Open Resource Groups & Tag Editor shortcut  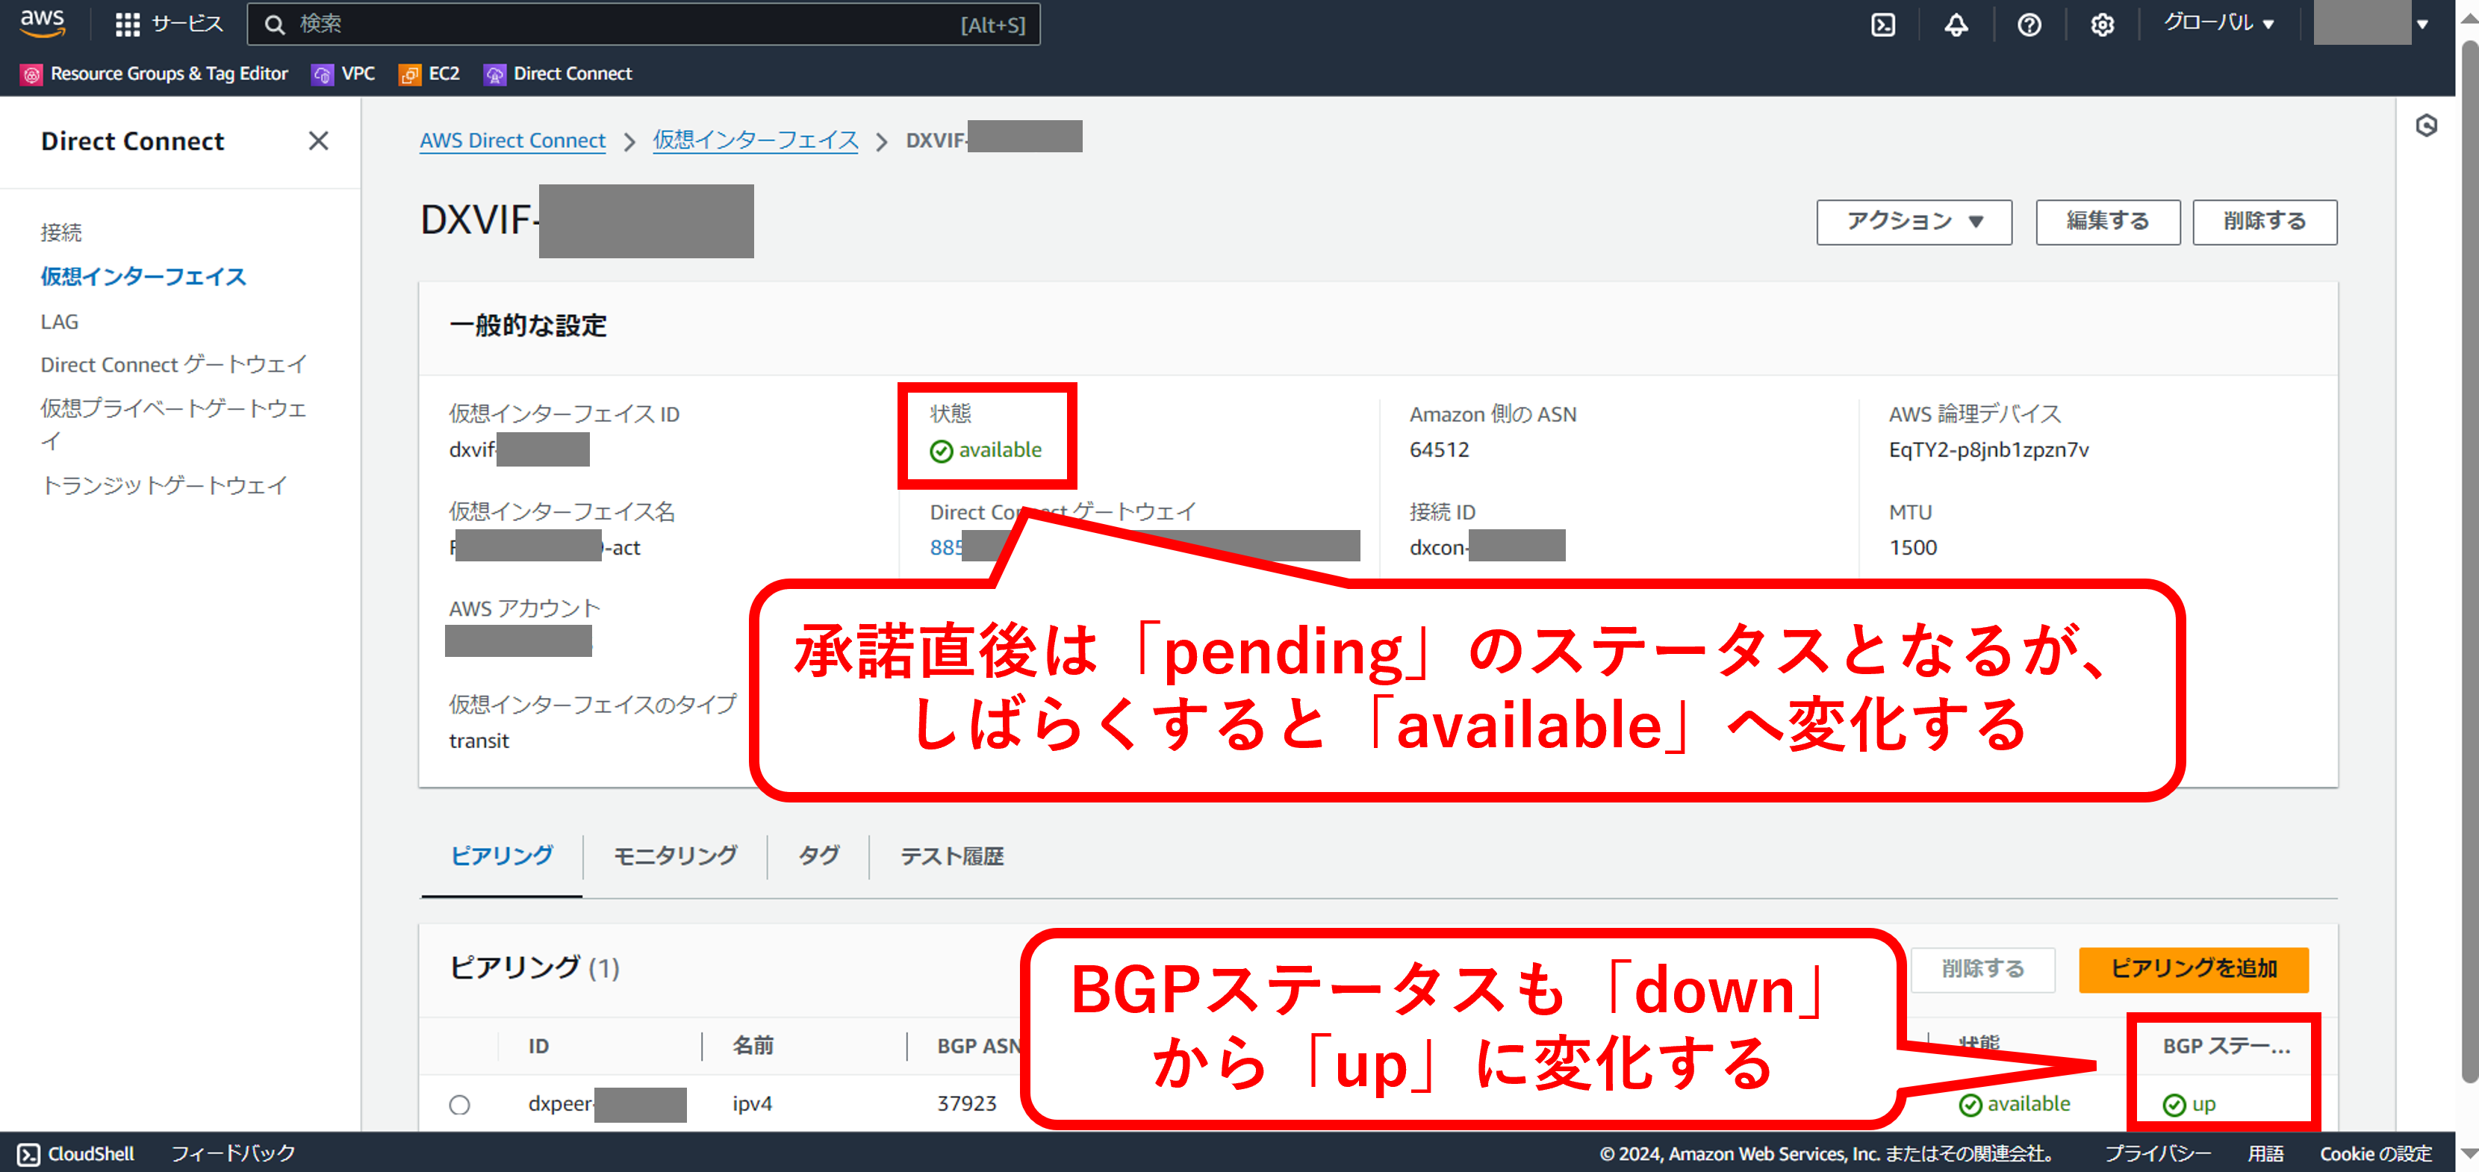(154, 74)
